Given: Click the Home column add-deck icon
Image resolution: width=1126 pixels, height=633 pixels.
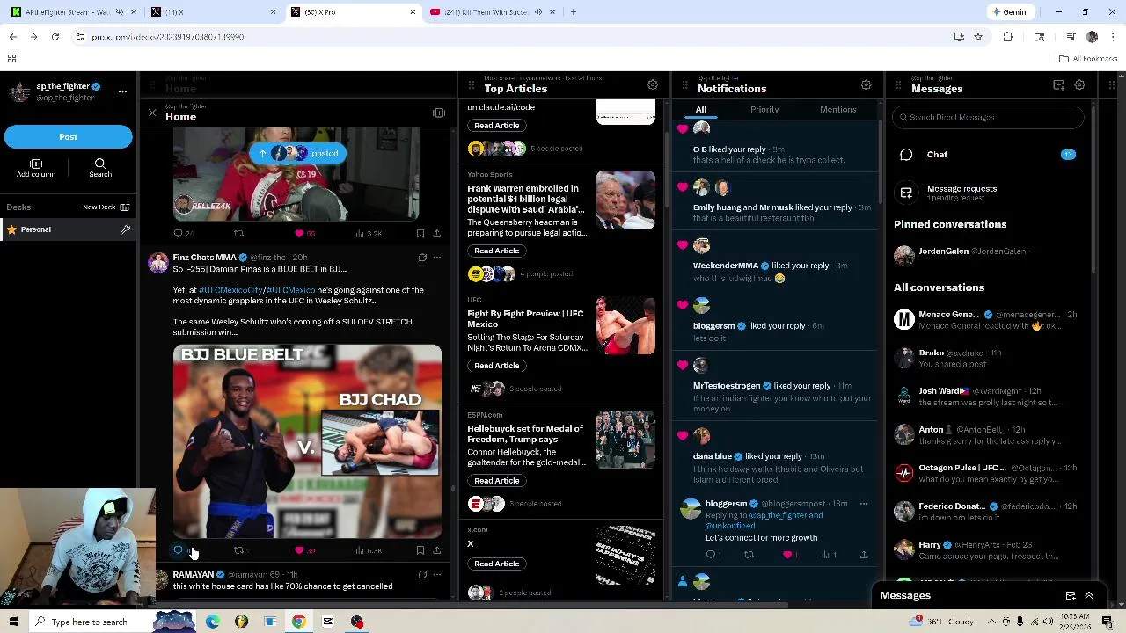Looking at the screenshot, I should click(439, 113).
